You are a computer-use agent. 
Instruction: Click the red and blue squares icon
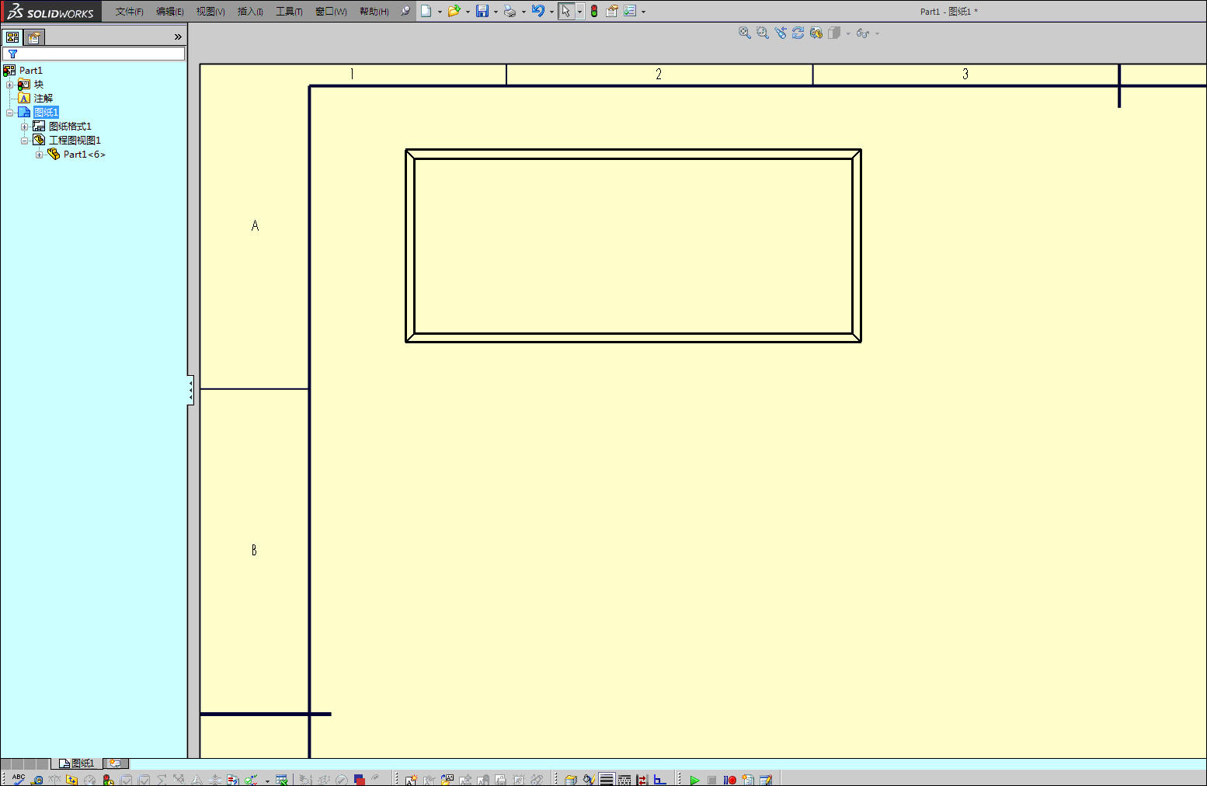click(x=359, y=780)
